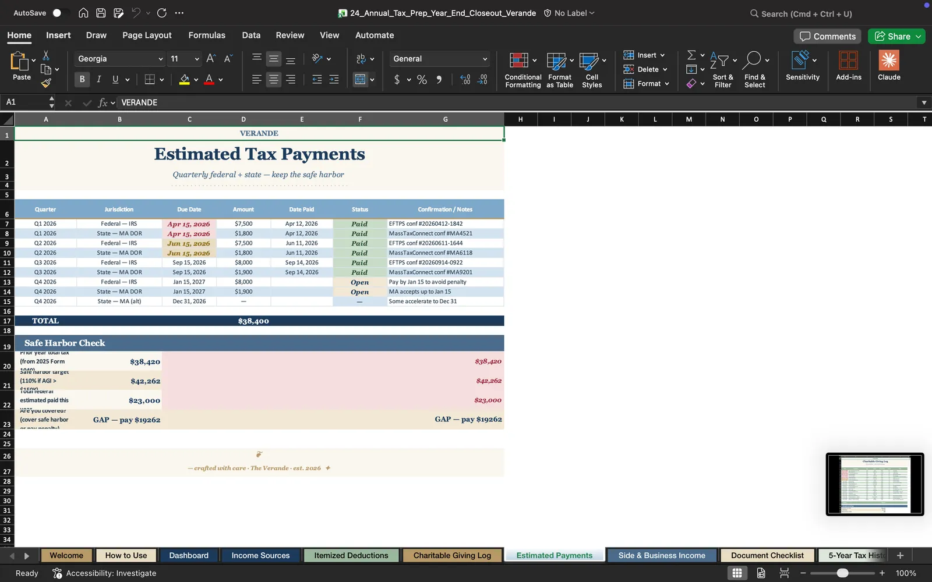Apply comma style format
The height and width of the screenshot is (582, 932).
(439, 80)
